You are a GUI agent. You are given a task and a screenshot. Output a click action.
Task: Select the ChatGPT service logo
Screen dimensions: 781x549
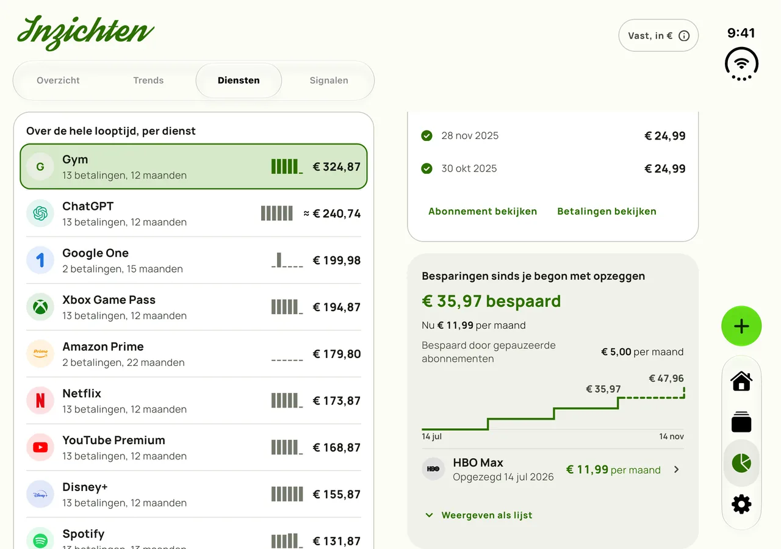40,213
